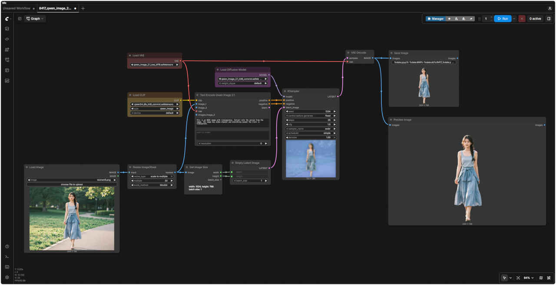This screenshot has height=285, width=556.
Task: Switch to the Unsaved Workflow tab
Action: pos(19,8)
